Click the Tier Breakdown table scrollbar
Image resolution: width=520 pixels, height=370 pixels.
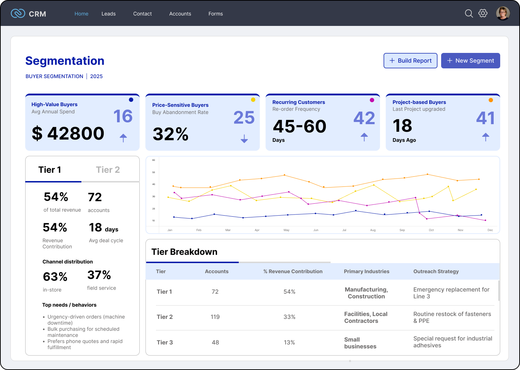click(x=499, y=291)
